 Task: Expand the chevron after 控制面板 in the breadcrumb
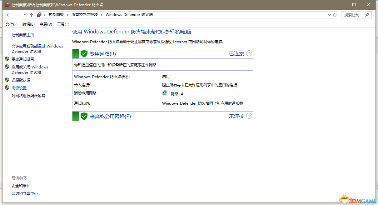(x=68, y=15)
